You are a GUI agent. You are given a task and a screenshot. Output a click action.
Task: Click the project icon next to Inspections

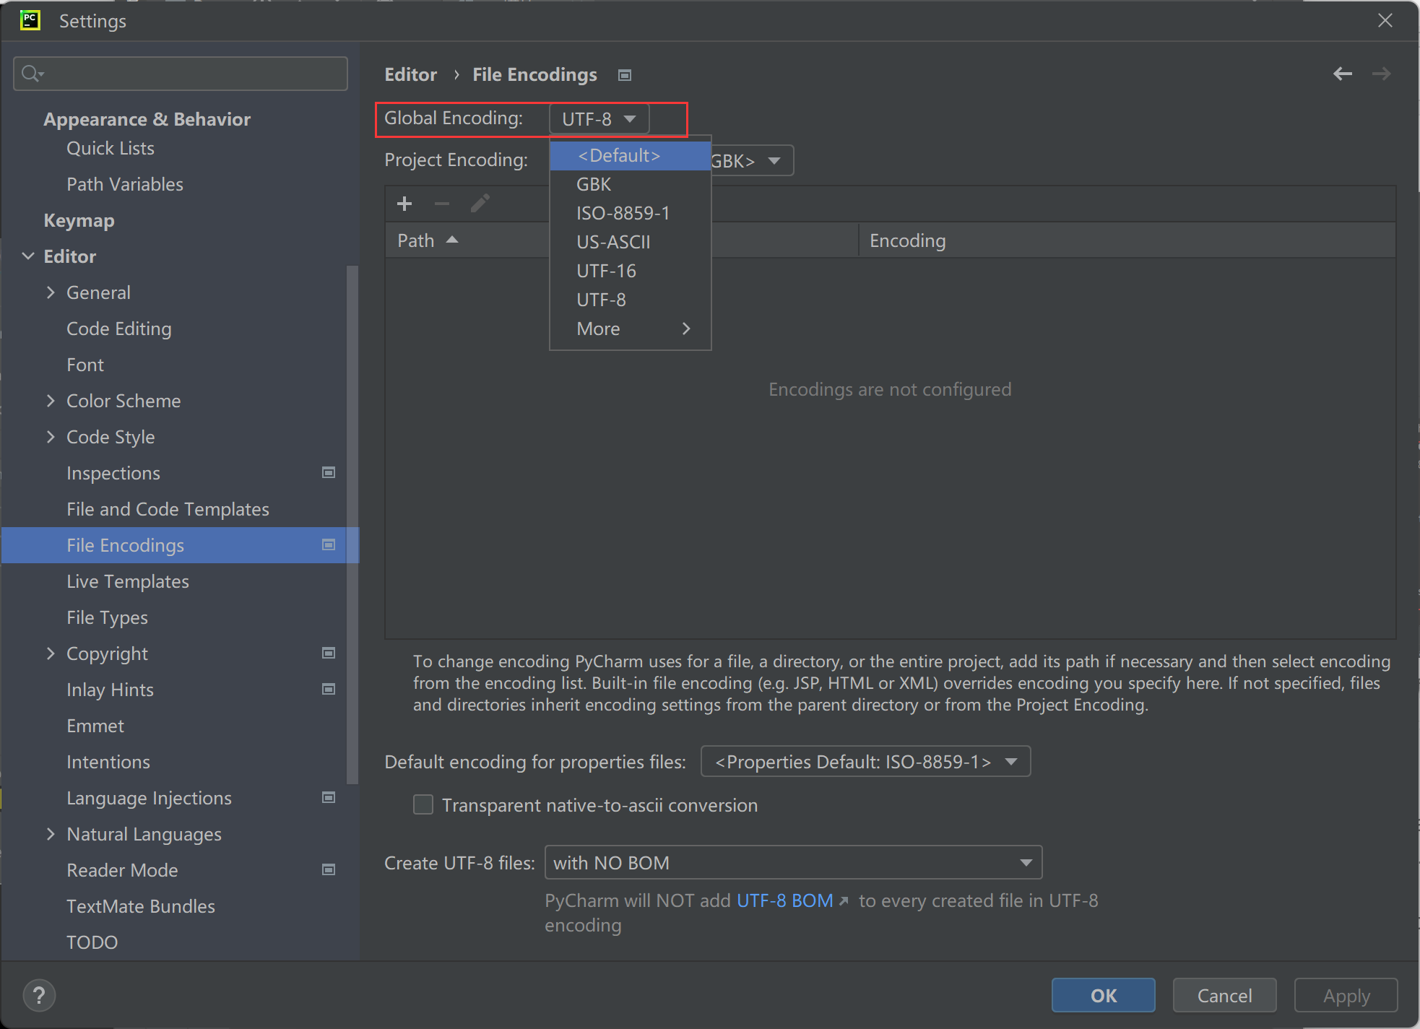coord(328,472)
